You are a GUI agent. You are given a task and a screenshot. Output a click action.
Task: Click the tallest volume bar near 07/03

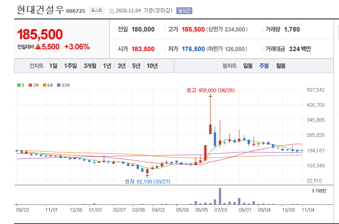[x=220, y=196]
